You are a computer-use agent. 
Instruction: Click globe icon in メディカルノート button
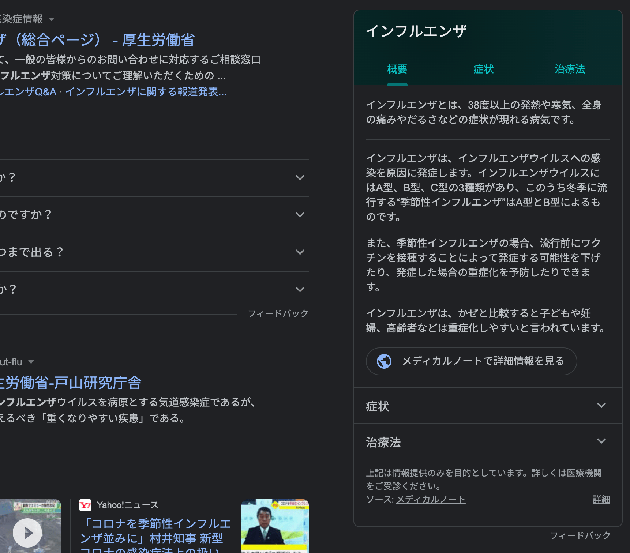[x=384, y=361]
